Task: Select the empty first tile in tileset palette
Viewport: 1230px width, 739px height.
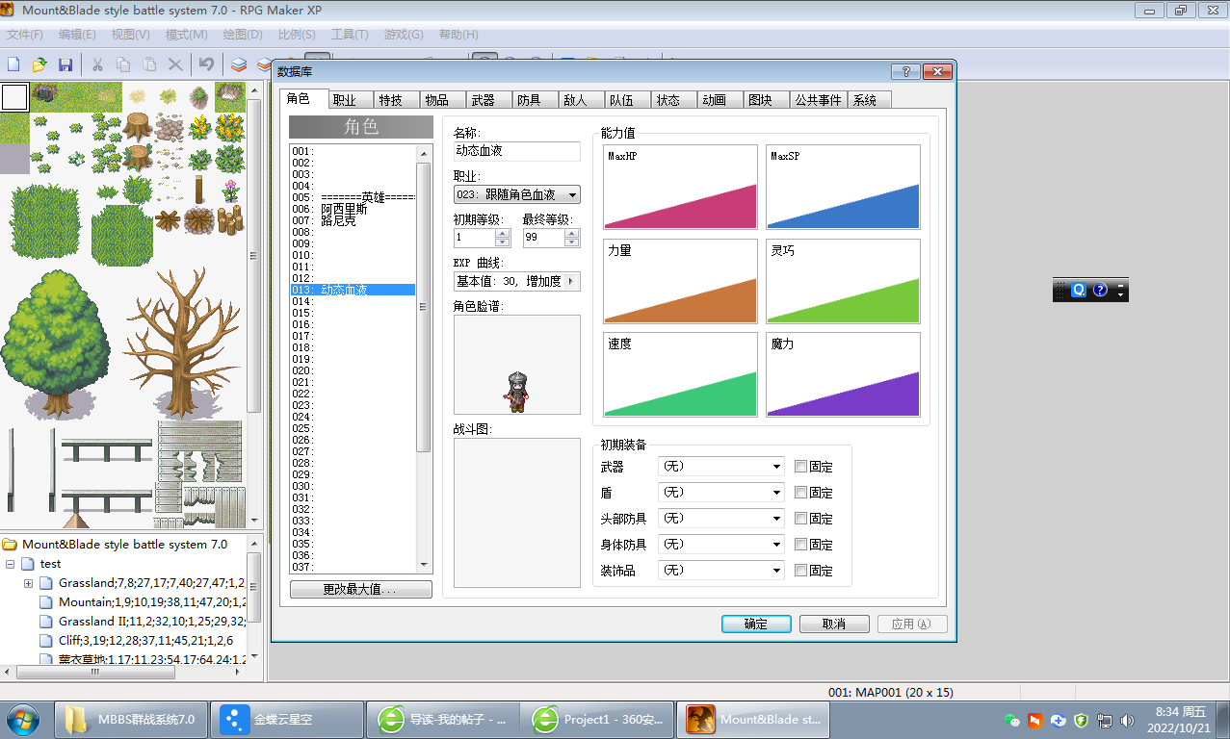Action: pyautogui.click(x=14, y=97)
